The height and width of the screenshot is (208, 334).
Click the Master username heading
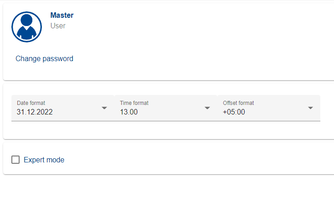click(62, 16)
